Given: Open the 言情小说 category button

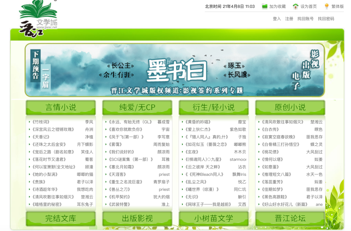Looking at the screenshot, I should (x=61, y=107).
